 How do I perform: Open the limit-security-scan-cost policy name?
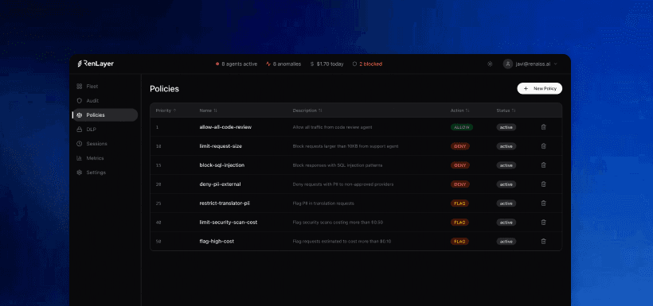[229, 223]
